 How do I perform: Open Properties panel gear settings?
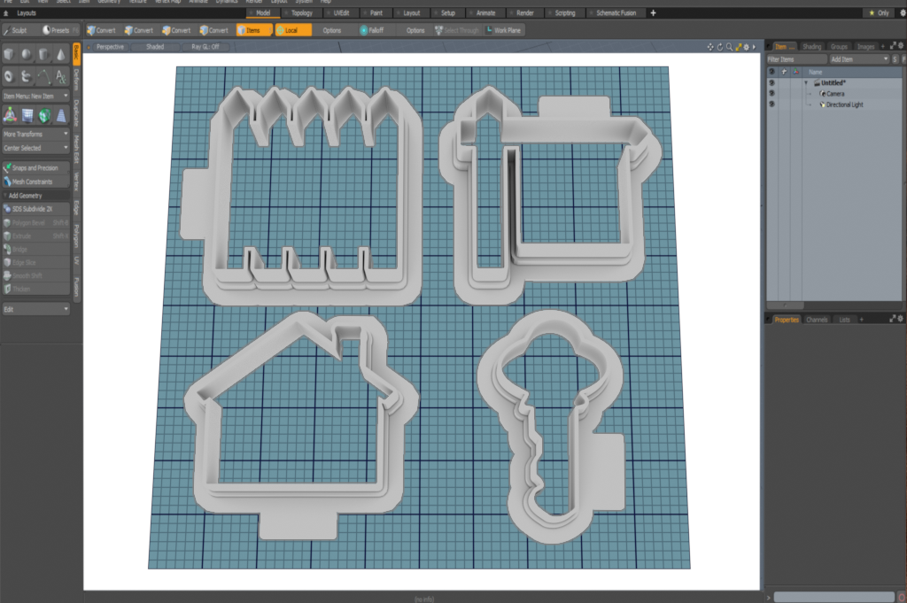pos(901,319)
